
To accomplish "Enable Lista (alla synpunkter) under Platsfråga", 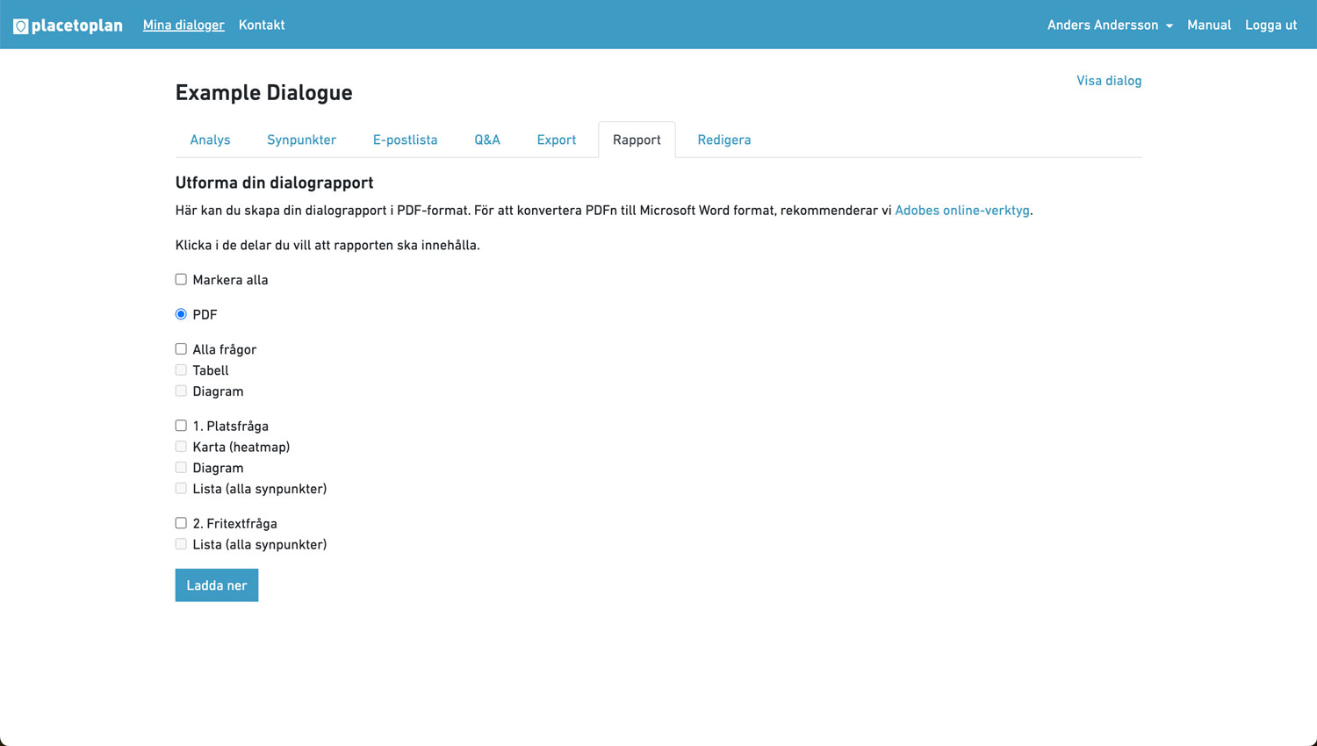I will pos(181,488).
